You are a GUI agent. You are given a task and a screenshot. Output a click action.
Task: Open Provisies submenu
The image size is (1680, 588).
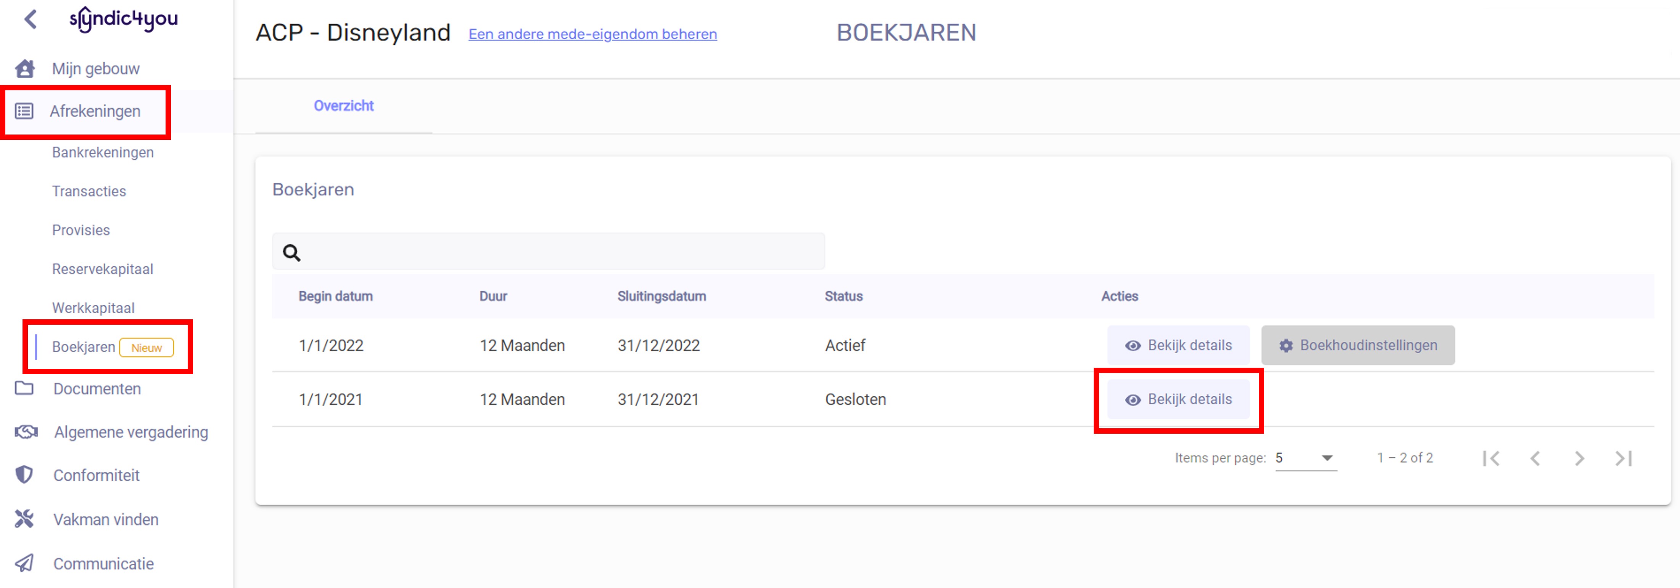pyautogui.click(x=81, y=230)
